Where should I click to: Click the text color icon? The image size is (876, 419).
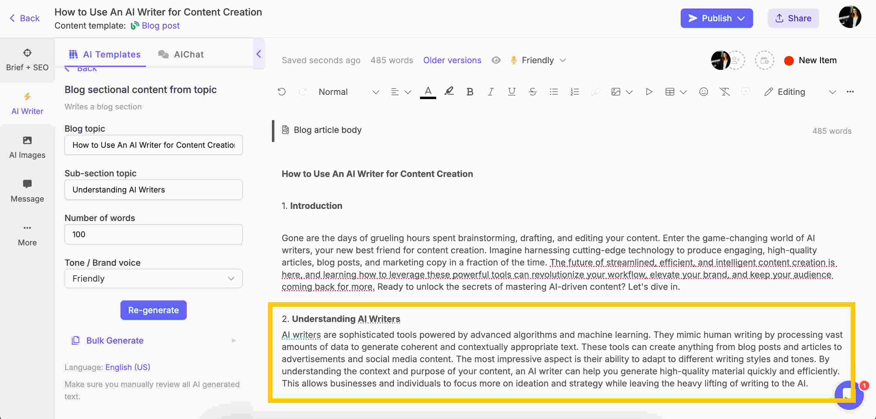tap(428, 92)
